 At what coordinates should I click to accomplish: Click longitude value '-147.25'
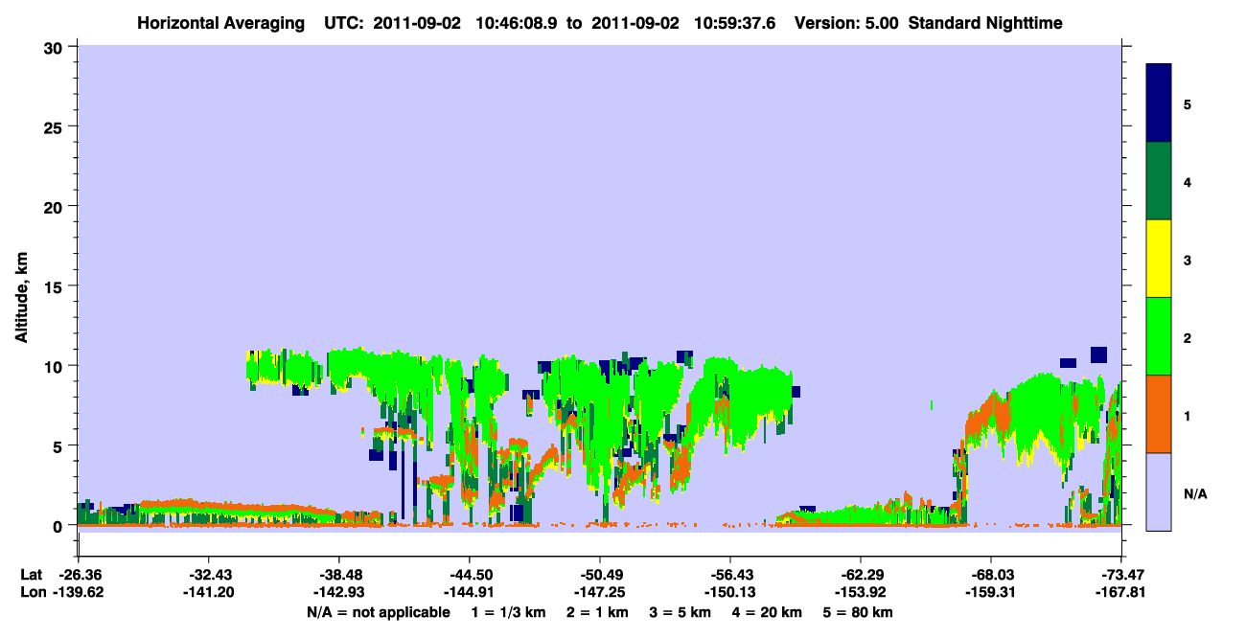click(x=599, y=592)
